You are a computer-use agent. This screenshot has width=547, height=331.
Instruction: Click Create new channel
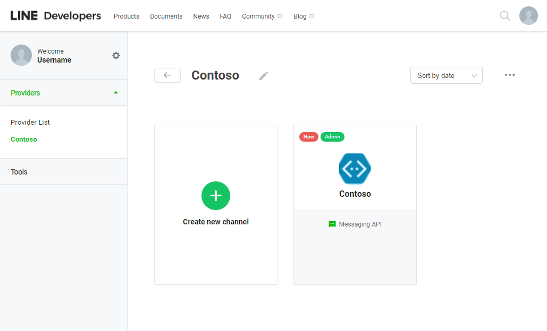(x=215, y=204)
